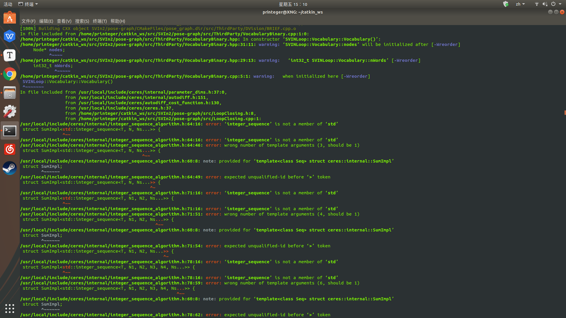Open Typora editor in the dock

pyautogui.click(x=10, y=55)
